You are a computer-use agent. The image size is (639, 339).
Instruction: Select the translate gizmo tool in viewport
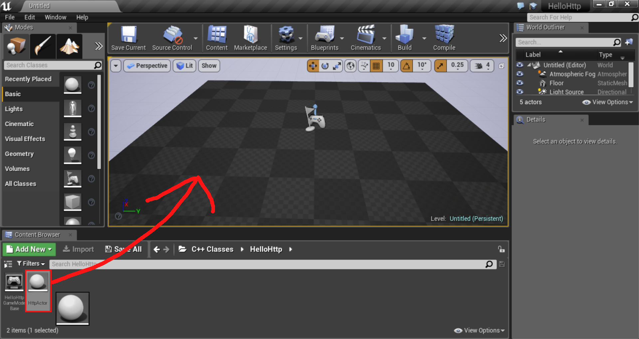(x=313, y=66)
